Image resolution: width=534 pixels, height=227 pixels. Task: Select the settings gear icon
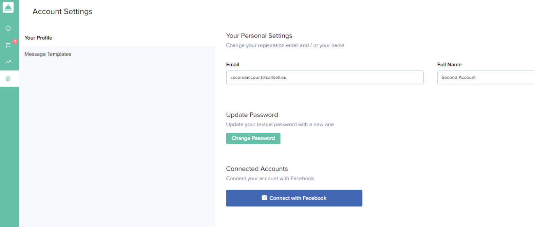click(x=8, y=78)
